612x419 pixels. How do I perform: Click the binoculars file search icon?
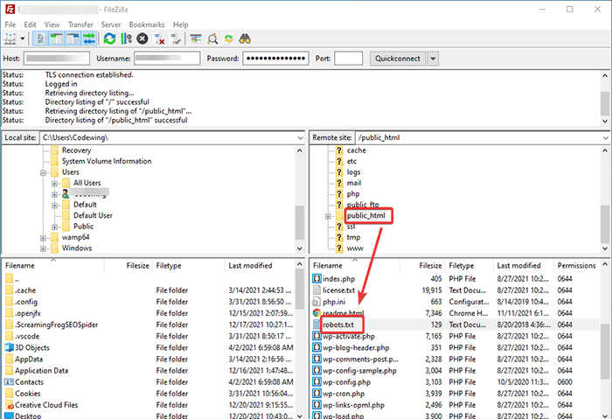[x=246, y=39]
